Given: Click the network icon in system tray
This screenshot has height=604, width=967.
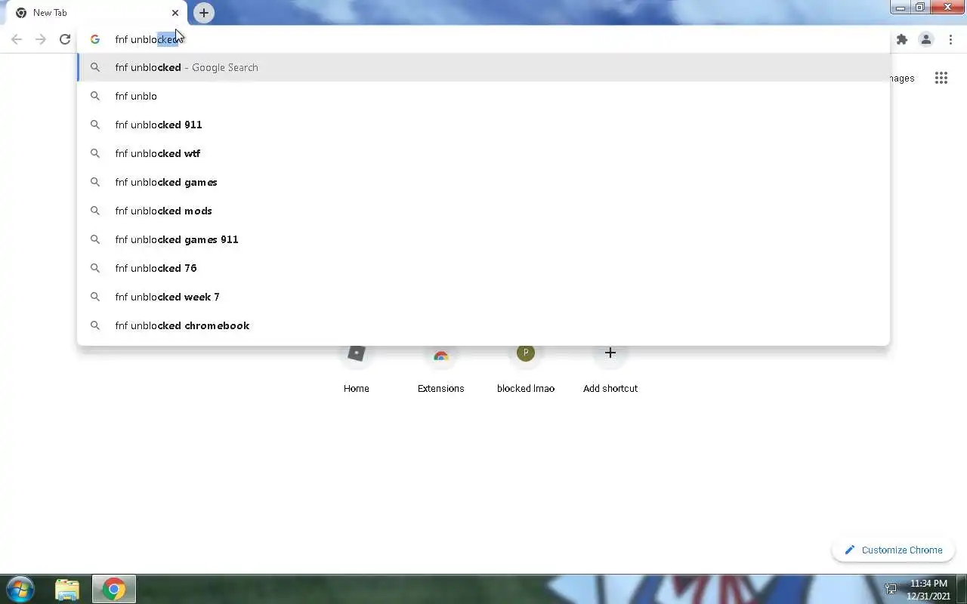Looking at the screenshot, I should click(x=891, y=589).
